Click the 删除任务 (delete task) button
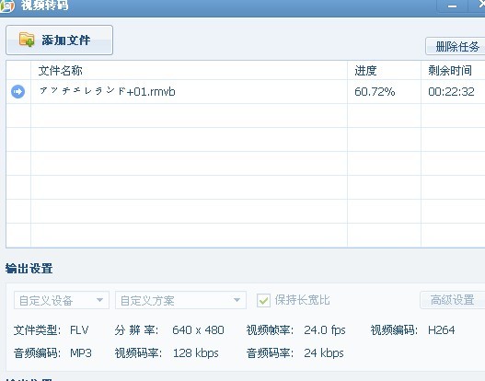This screenshot has height=381, width=485. [456, 46]
